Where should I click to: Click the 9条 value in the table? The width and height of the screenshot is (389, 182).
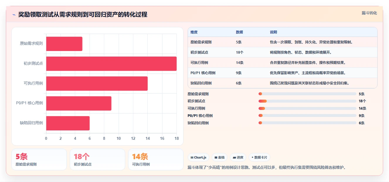239,73
